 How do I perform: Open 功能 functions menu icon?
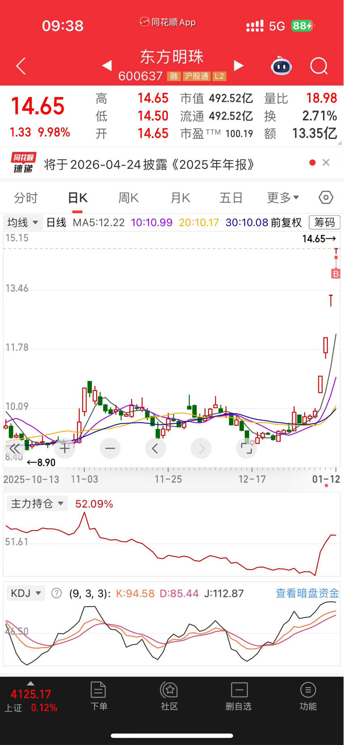pyautogui.click(x=308, y=696)
